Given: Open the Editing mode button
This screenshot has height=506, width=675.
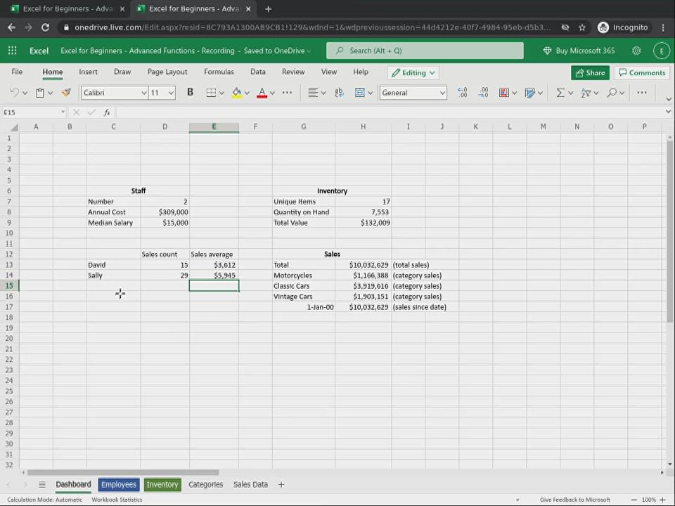Looking at the screenshot, I should pos(413,72).
